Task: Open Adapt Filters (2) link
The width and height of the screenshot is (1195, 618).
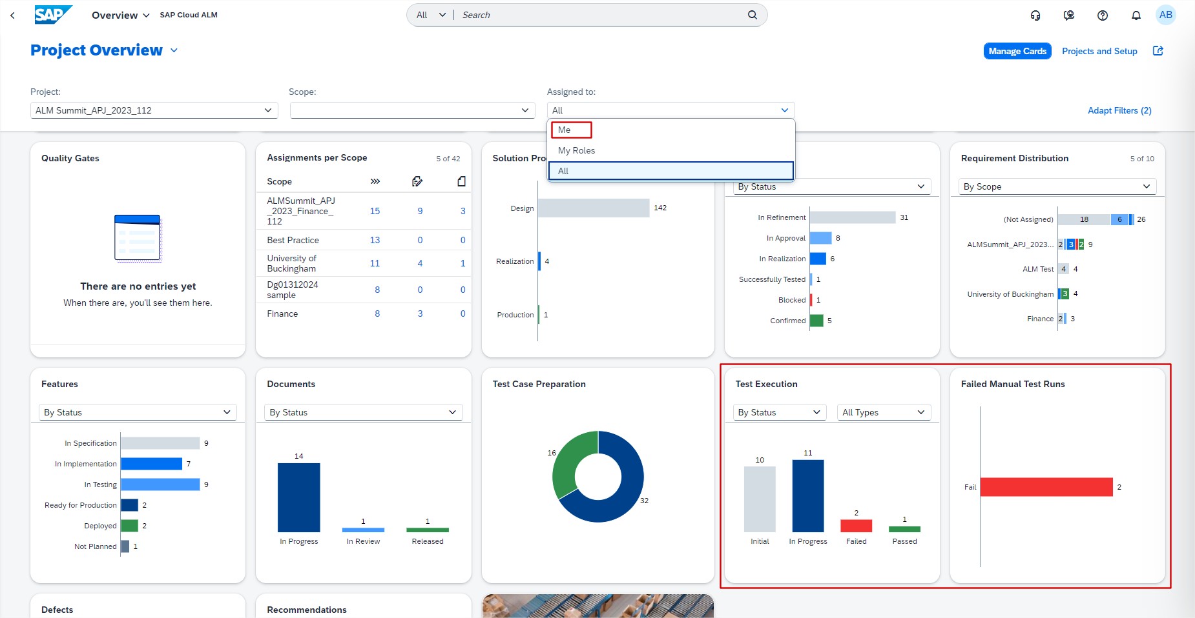Action: 1119,110
